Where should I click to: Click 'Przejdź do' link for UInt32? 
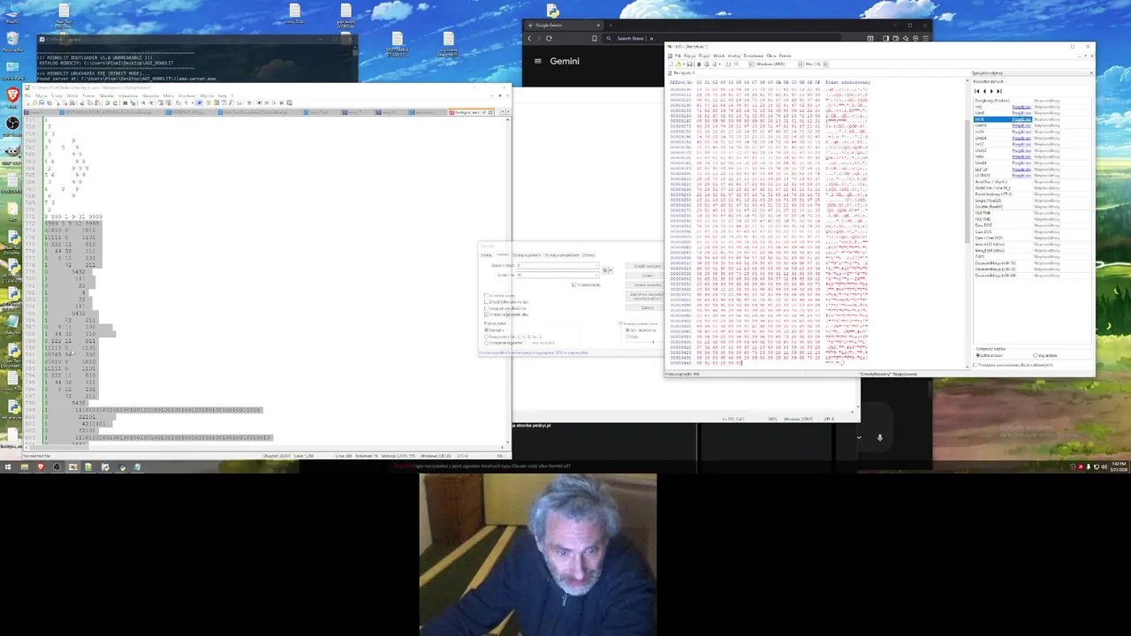point(1021,150)
